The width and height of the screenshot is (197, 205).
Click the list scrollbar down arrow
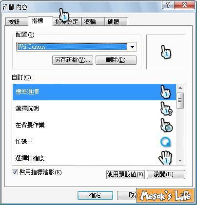(180, 161)
